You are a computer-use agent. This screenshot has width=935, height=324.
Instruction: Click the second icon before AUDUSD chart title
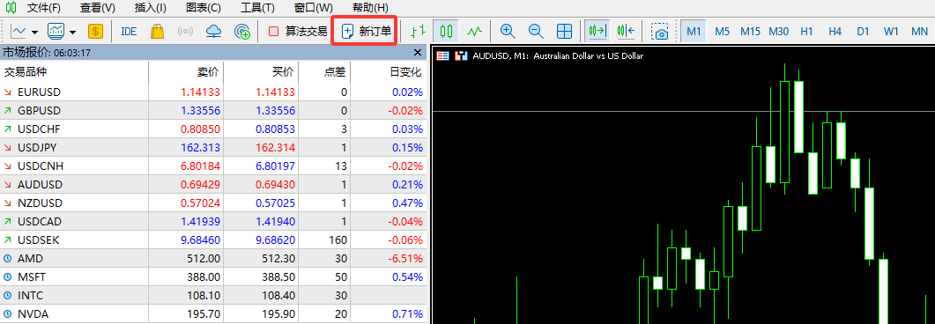click(461, 56)
